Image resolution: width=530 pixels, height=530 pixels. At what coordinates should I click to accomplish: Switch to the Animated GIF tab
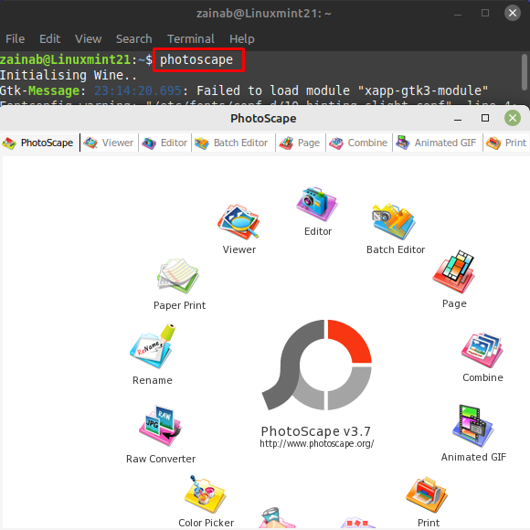pos(437,143)
